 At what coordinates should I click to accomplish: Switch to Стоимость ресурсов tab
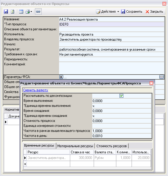[112, 146]
